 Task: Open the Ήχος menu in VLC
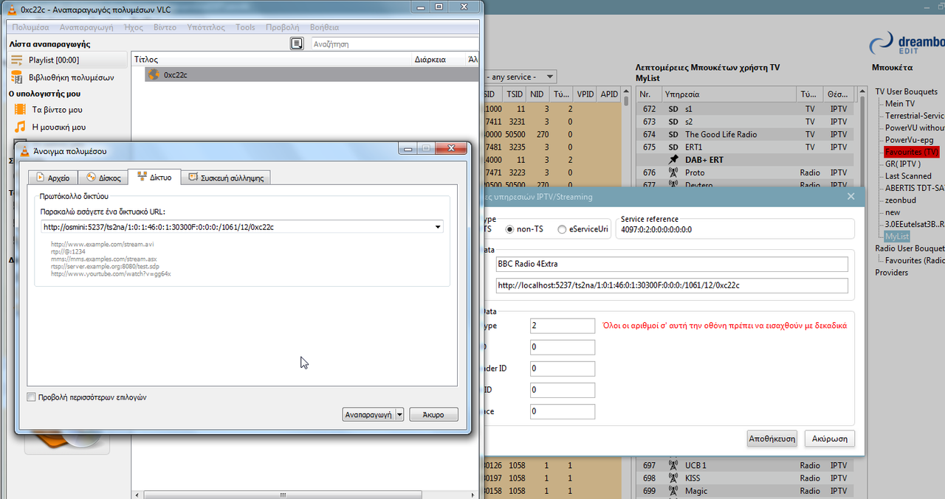click(x=134, y=27)
